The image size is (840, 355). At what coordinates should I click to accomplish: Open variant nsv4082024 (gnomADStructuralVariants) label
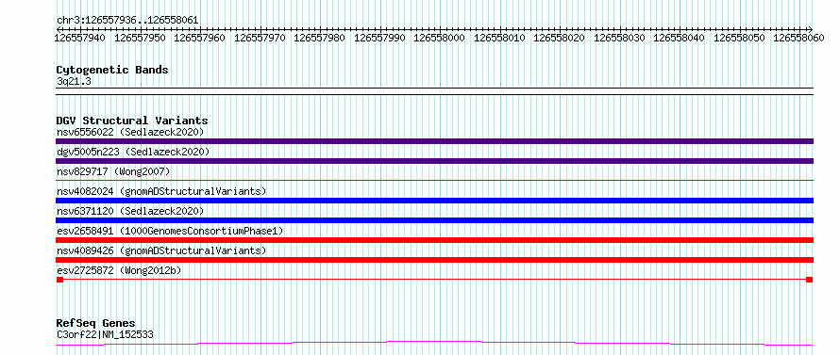click(161, 191)
